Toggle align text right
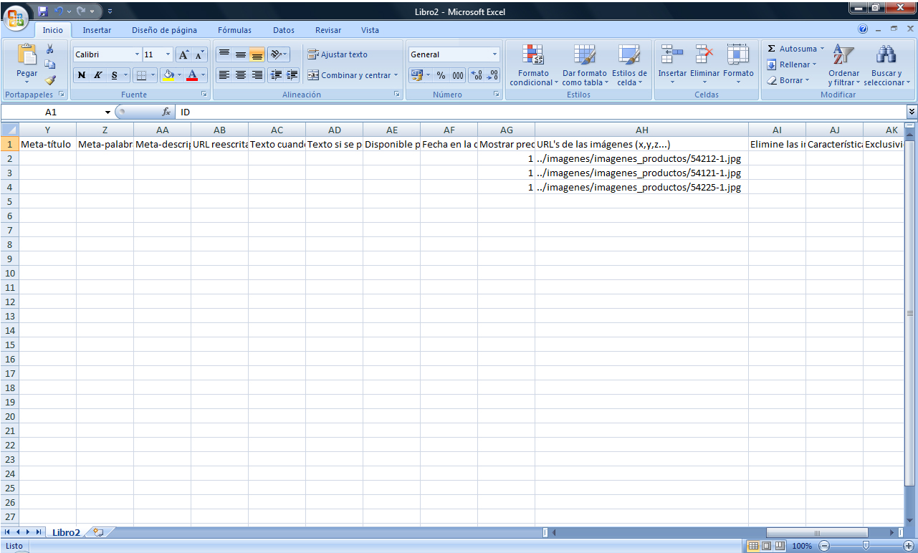The height and width of the screenshot is (553, 918). coord(257,75)
